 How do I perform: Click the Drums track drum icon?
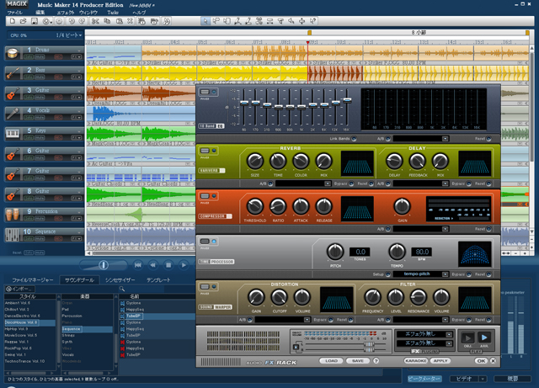pyautogui.click(x=13, y=53)
